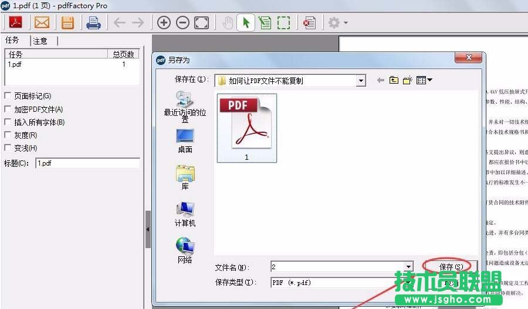
Task: Enable 灰度(R) checkbox
Action: tap(8, 135)
